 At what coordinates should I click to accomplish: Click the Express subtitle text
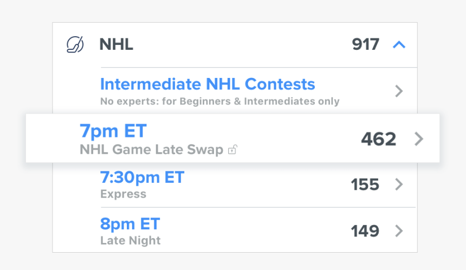(123, 194)
